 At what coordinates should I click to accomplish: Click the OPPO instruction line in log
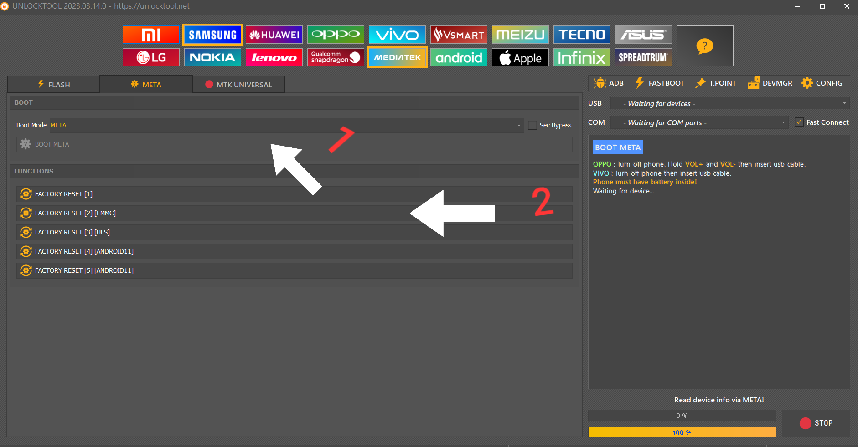point(699,164)
